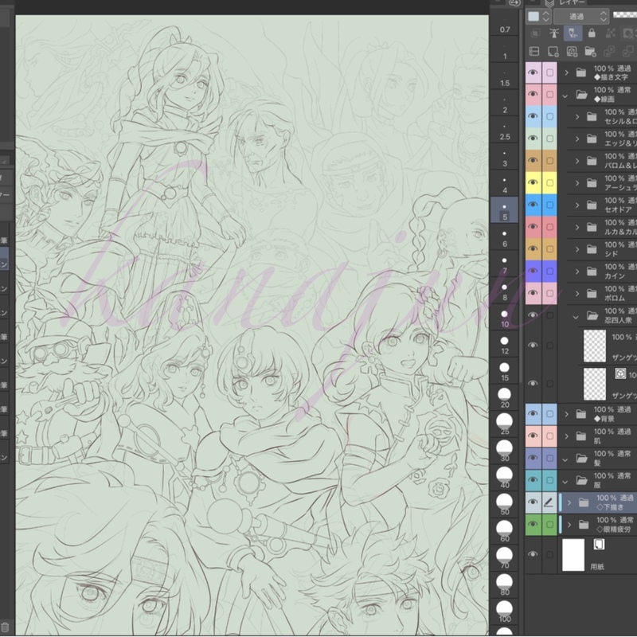Select brush size 3

click(505, 158)
